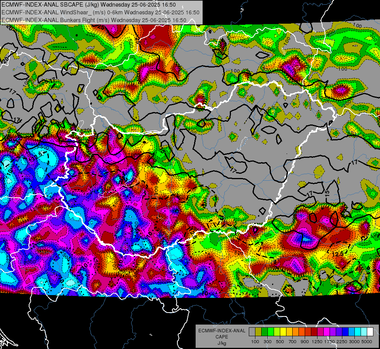Screen dimensions: 380x349
Task: Select the pure blue swatch after 2250
Action: click(x=345, y=332)
